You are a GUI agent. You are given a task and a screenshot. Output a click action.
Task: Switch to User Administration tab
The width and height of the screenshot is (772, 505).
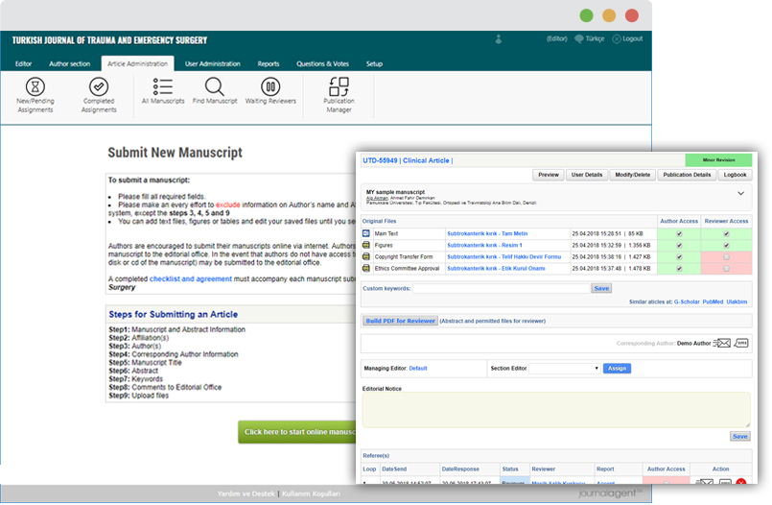213,63
